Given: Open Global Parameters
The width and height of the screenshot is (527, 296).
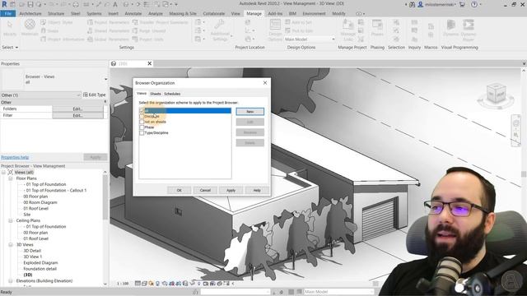Looking at the screenshot, I should point(108,39).
